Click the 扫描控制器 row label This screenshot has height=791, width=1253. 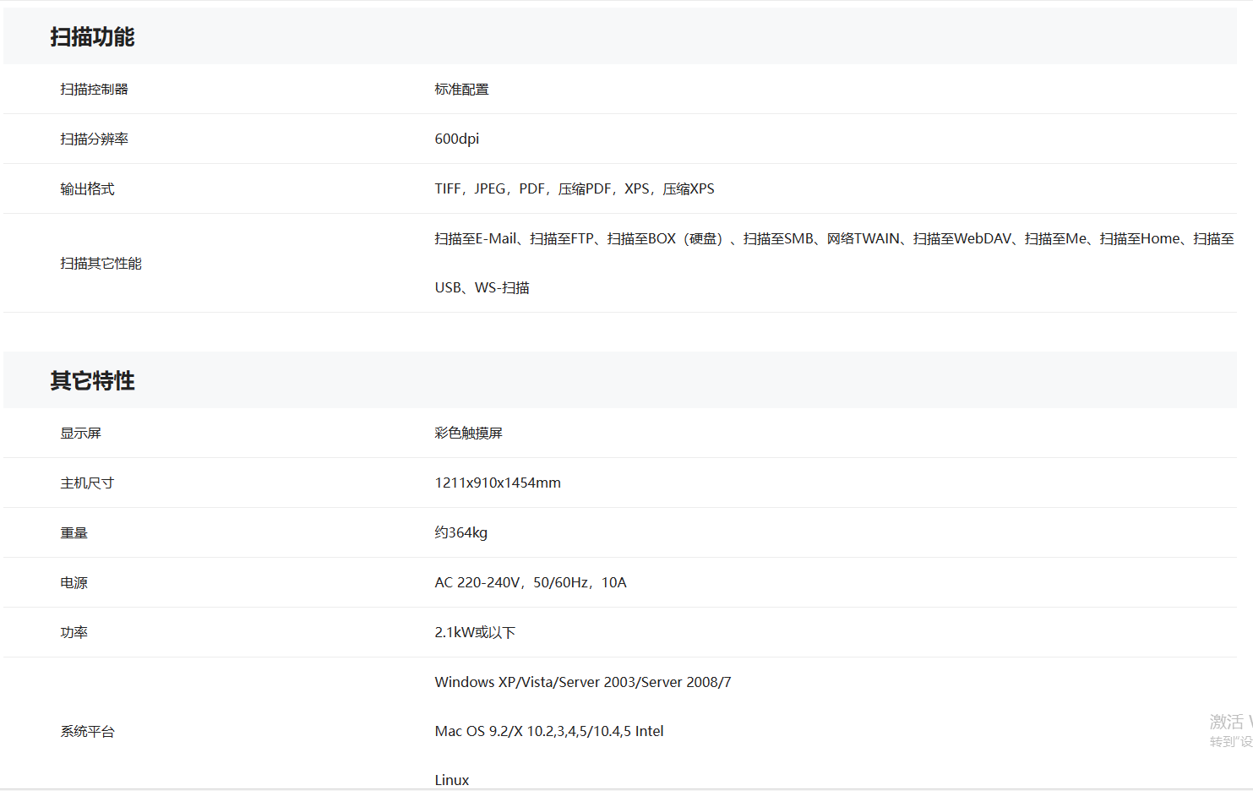(94, 90)
